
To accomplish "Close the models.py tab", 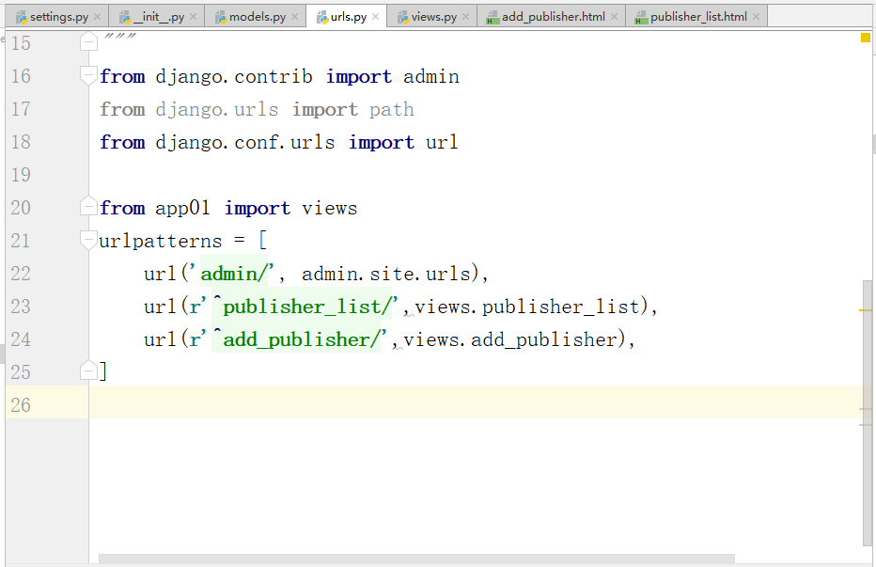I will click(x=294, y=17).
